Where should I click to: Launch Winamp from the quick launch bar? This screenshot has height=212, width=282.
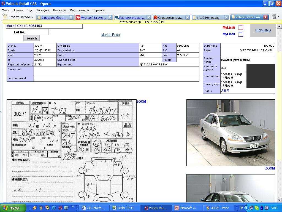(x=34, y=208)
